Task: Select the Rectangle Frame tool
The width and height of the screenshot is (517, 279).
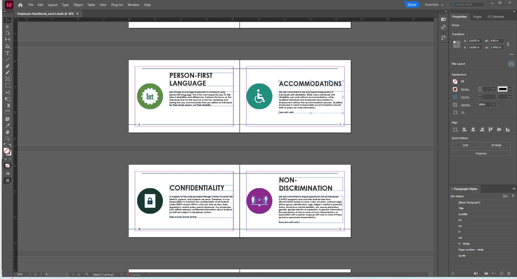Action: (x=8, y=79)
